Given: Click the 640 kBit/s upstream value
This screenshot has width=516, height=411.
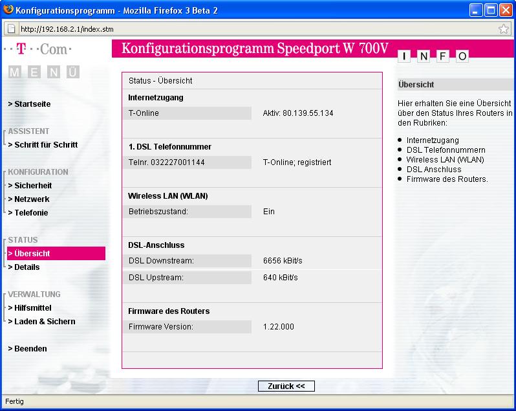Looking at the screenshot, I should coord(280,278).
